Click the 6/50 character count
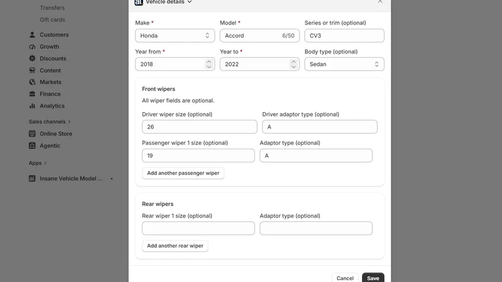The height and width of the screenshot is (282, 502). 288,36
